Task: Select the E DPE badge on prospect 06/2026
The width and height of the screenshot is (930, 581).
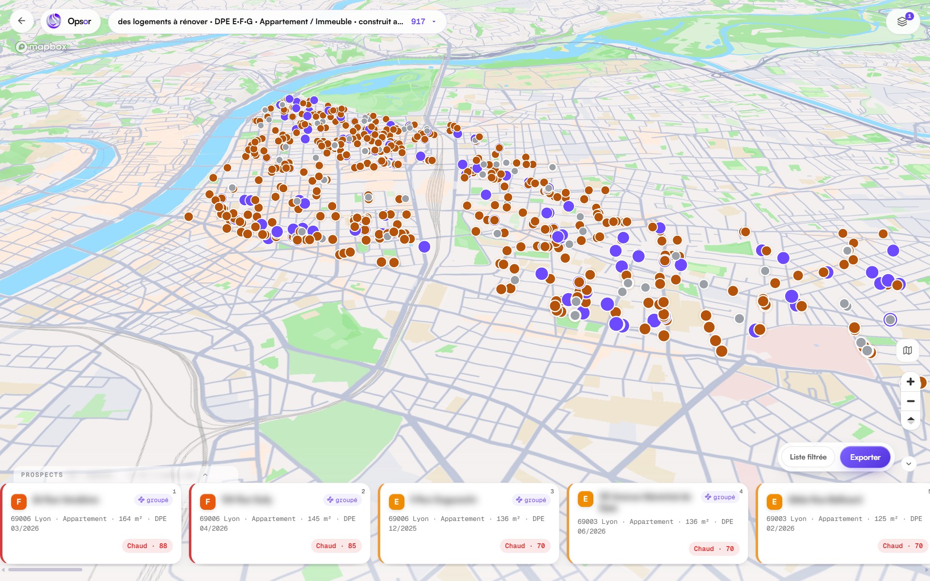Action: (586, 499)
